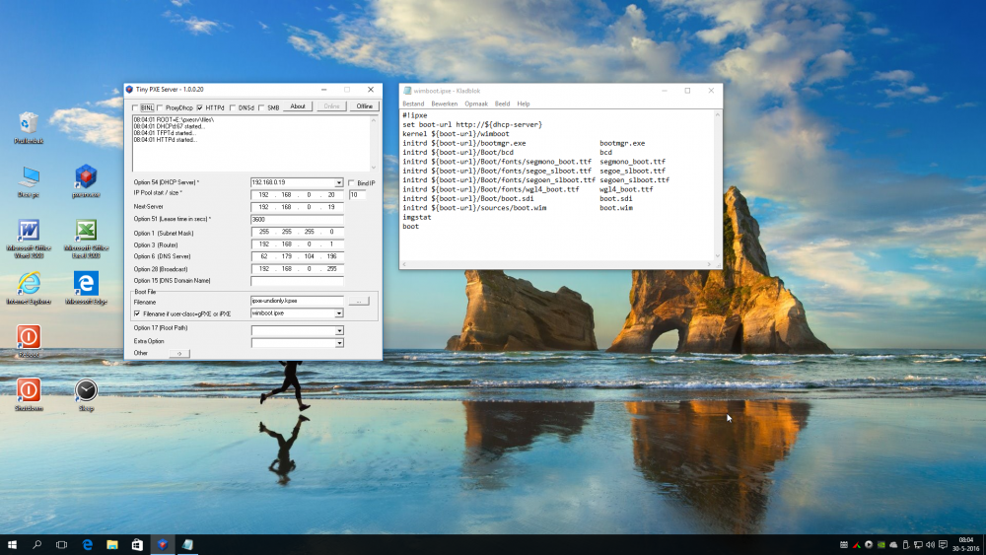Image resolution: width=986 pixels, height=555 pixels.
Task: Open OneDrive cloud tray icon
Action: point(893,544)
